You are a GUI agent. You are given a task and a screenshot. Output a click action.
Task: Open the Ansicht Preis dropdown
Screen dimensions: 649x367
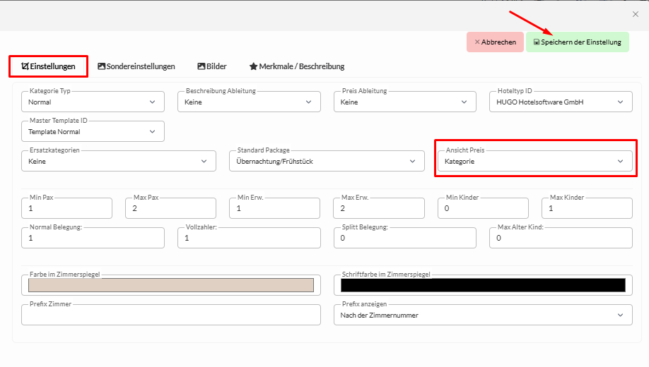(534, 162)
